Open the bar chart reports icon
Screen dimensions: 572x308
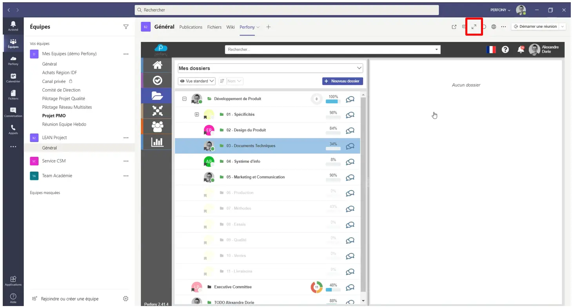pos(157,142)
